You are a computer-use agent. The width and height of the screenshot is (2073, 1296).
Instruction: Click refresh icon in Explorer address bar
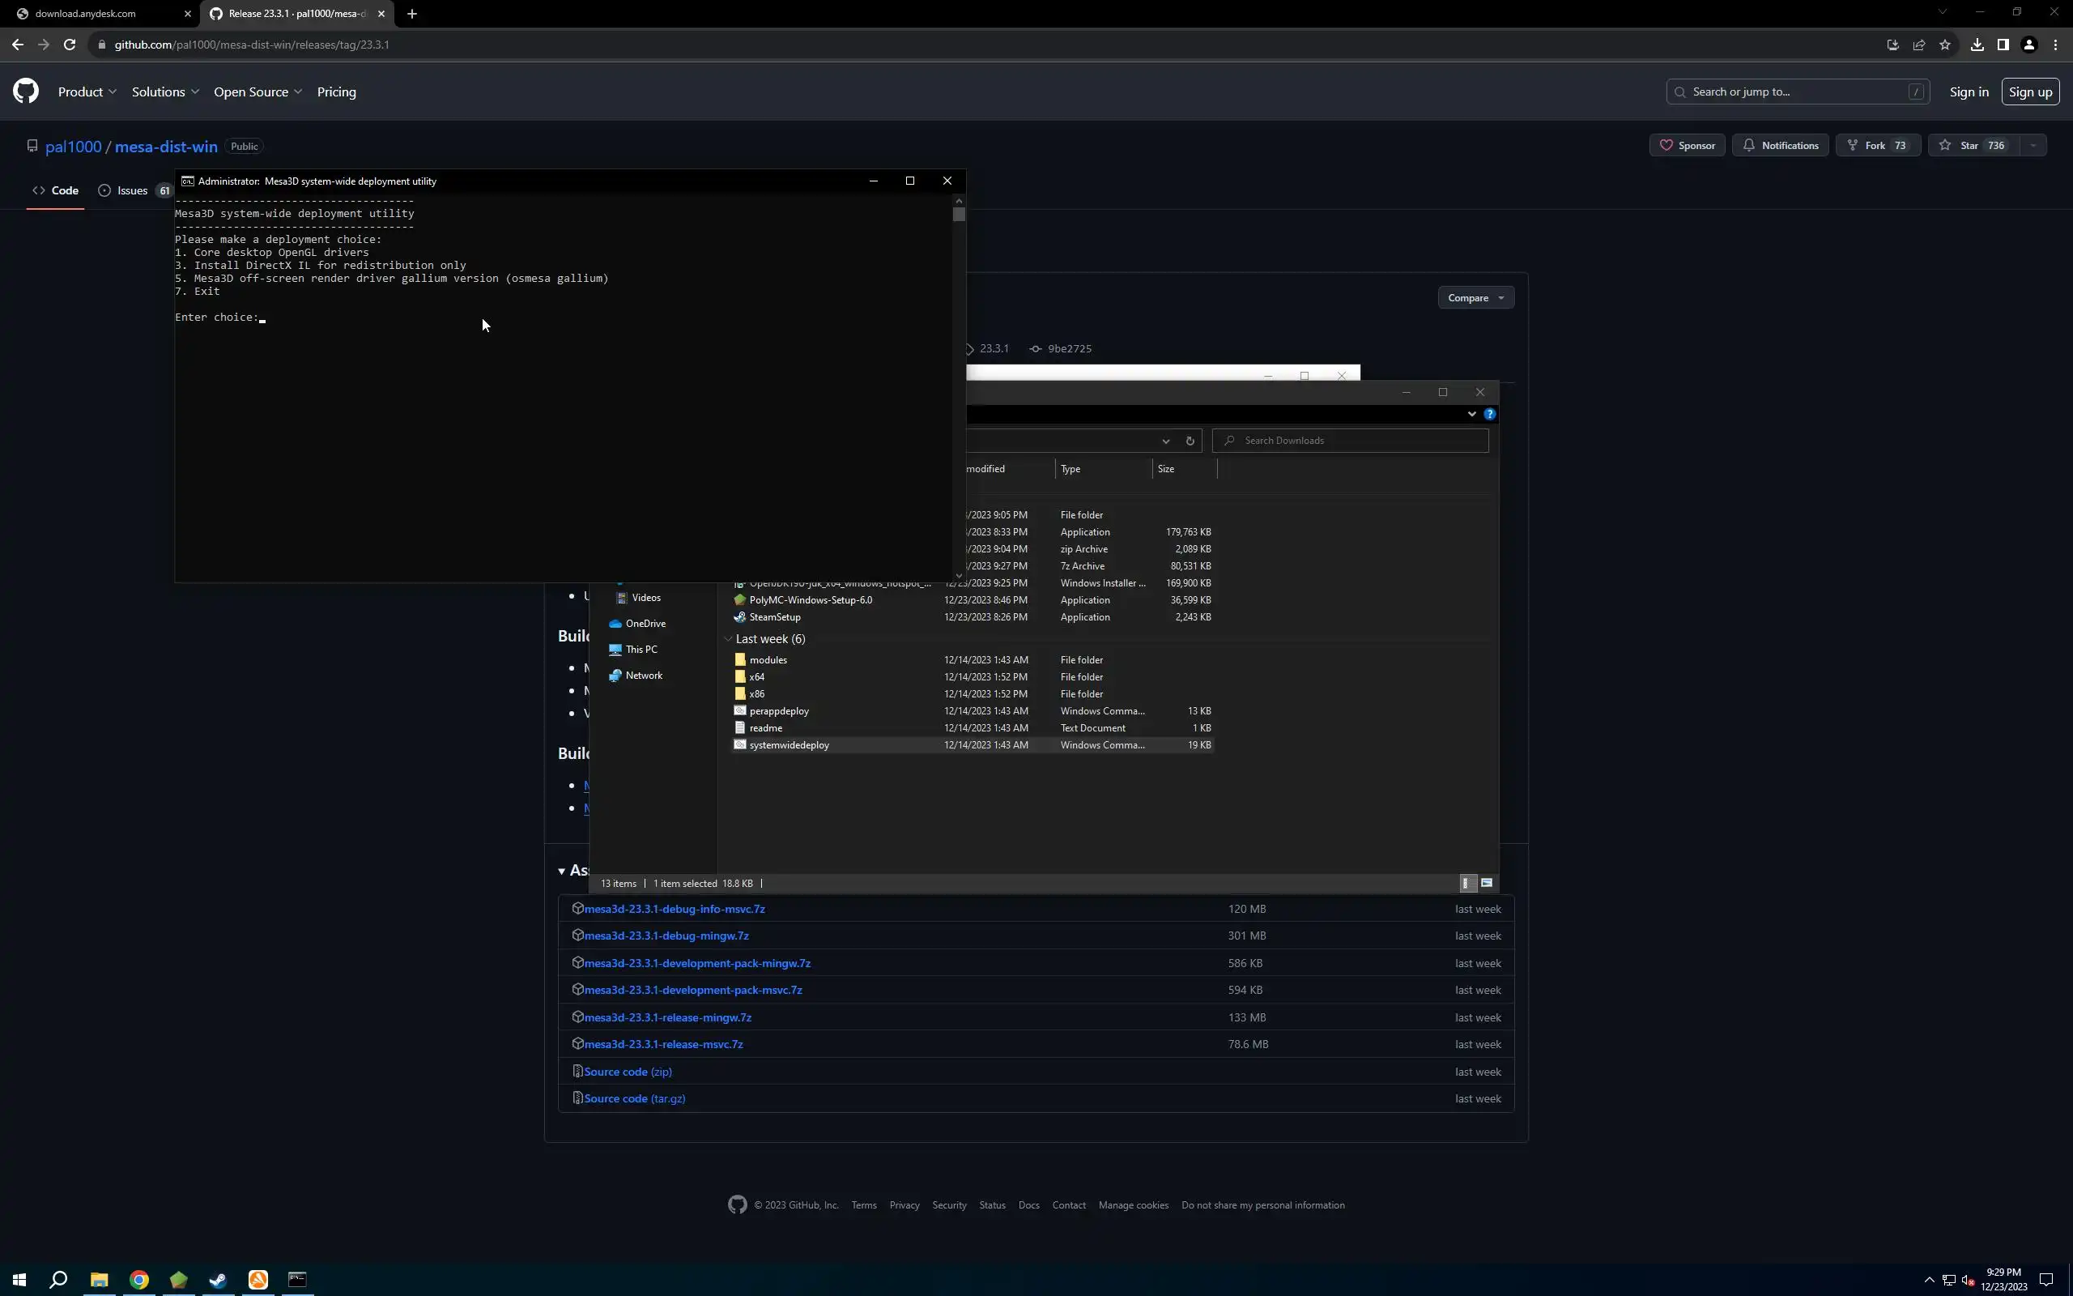pyautogui.click(x=1190, y=441)
